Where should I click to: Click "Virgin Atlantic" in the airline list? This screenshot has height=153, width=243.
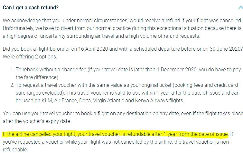click(x=108, y=101)
